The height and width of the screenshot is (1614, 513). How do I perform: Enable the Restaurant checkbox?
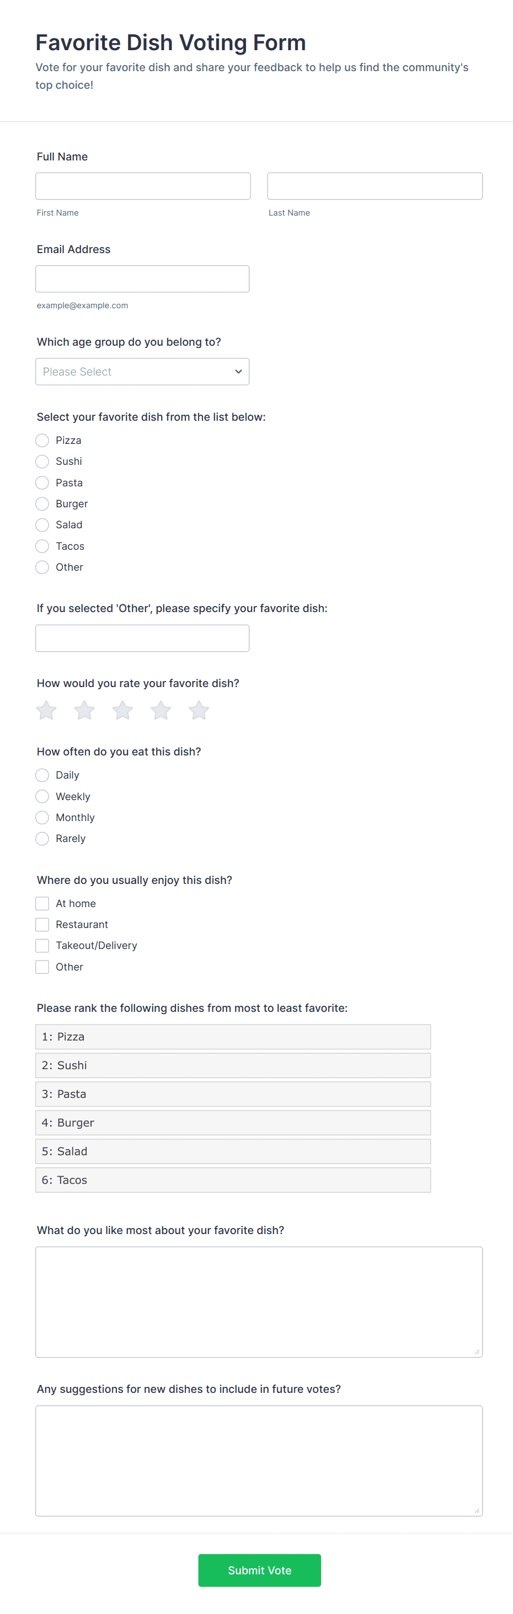click(42, 925)
